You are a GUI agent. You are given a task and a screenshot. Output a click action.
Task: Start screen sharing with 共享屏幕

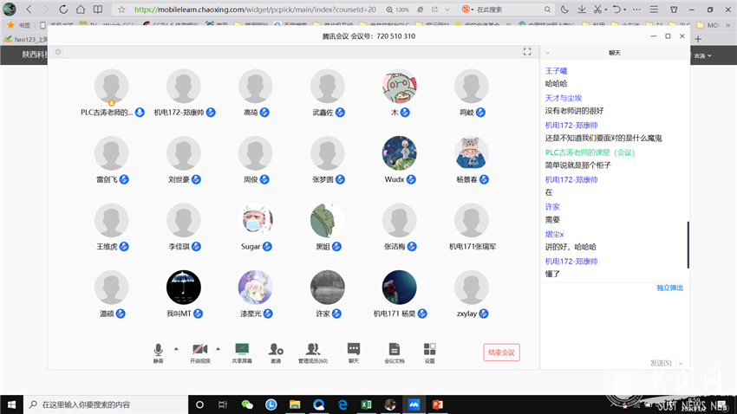coord(242,351)
